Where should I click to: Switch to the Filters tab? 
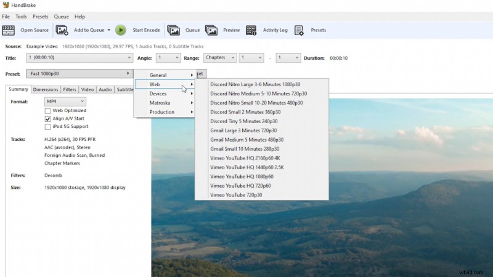[70, 89]
